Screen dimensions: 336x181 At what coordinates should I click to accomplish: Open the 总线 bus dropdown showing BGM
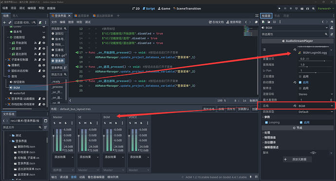(316, 106)
